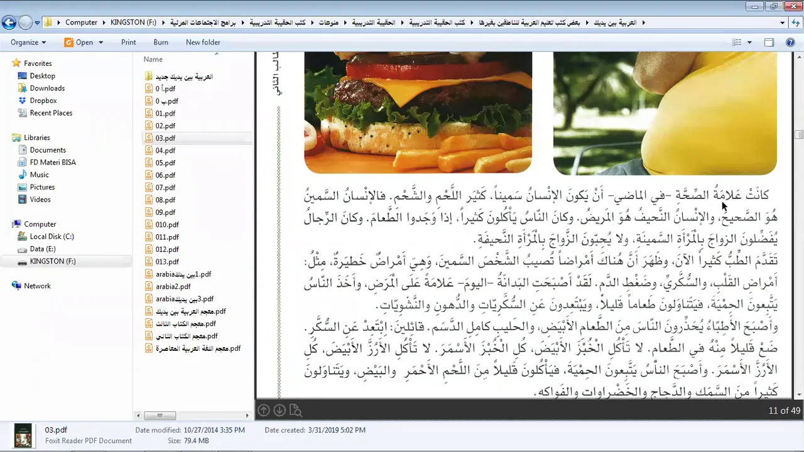Select Libraries in navigation pane
This screenshot has width=804, height=452.
(36, 137)
